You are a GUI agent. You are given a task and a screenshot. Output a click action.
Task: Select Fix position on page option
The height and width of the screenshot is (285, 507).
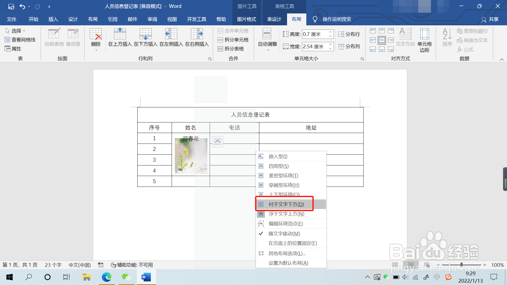(x=293, y=243)
